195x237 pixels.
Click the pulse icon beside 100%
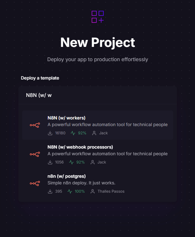(70, 191)
